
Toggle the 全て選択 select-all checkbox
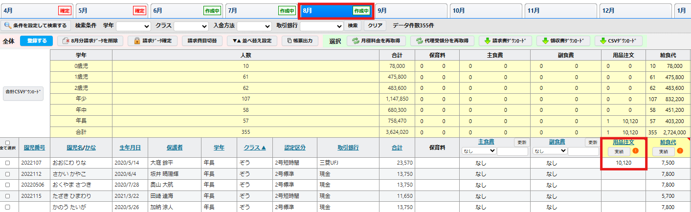click(x=7, y=143)
